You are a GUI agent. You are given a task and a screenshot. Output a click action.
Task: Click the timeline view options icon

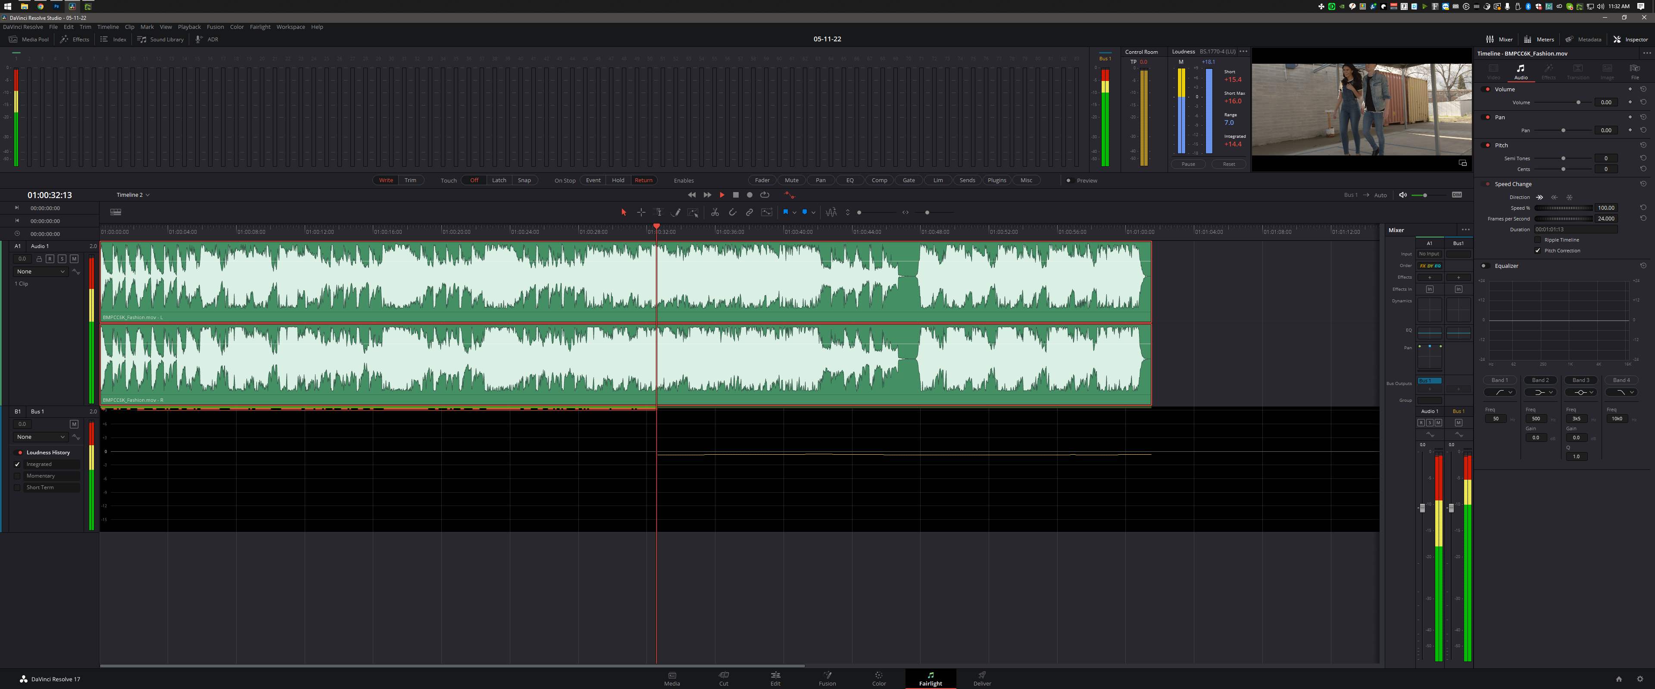click(116, 212)
